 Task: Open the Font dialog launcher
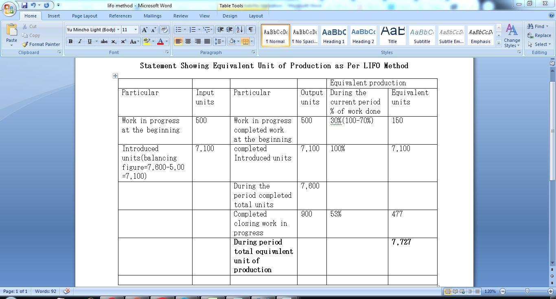tap(167, 52)
